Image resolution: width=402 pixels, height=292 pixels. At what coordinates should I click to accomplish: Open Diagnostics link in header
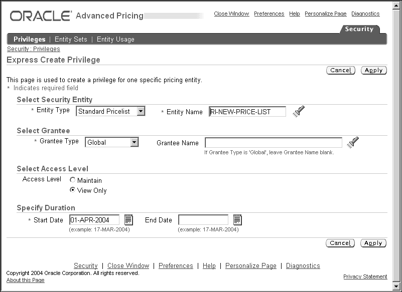365,14
